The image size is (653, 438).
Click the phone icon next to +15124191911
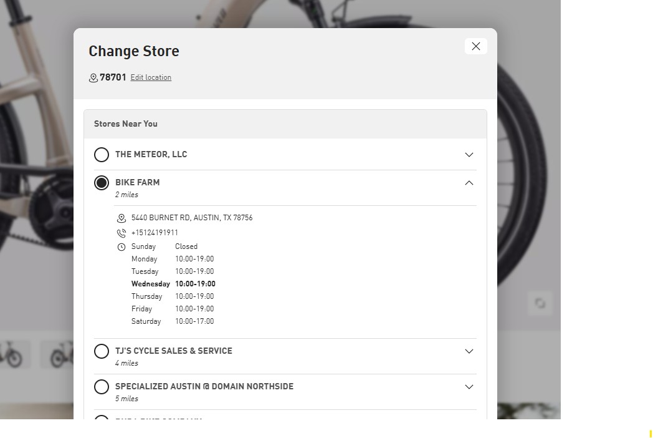(121, 233)
